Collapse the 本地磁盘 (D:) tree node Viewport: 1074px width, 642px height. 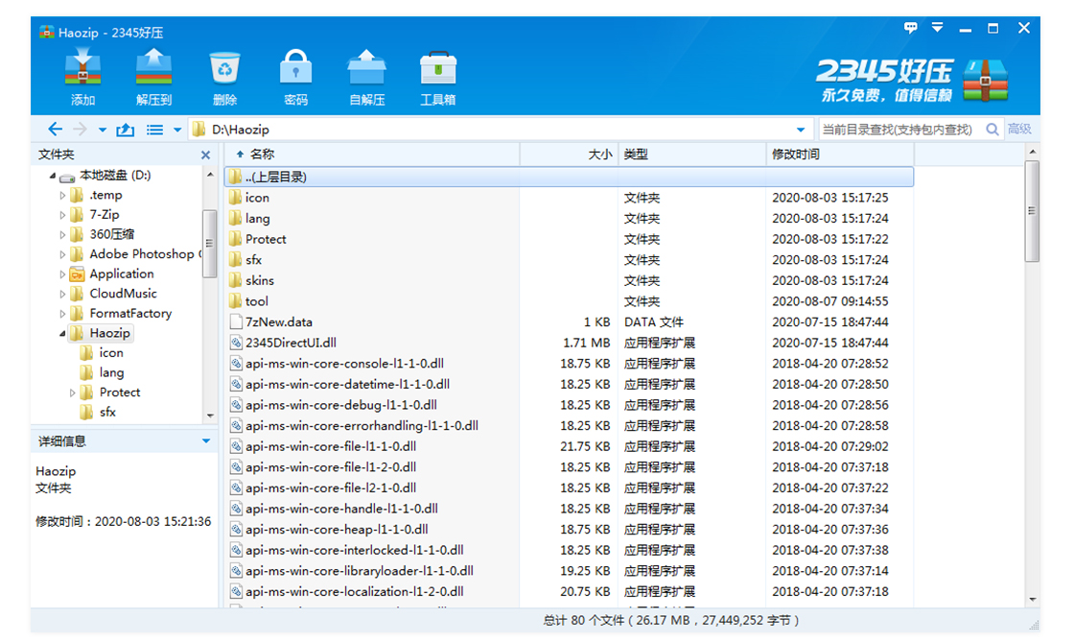click(53, 176)
